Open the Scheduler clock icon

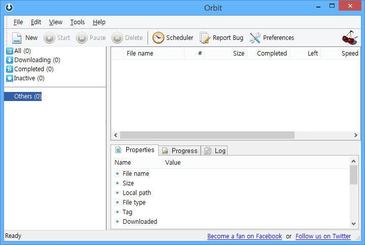tap(158, 38)
